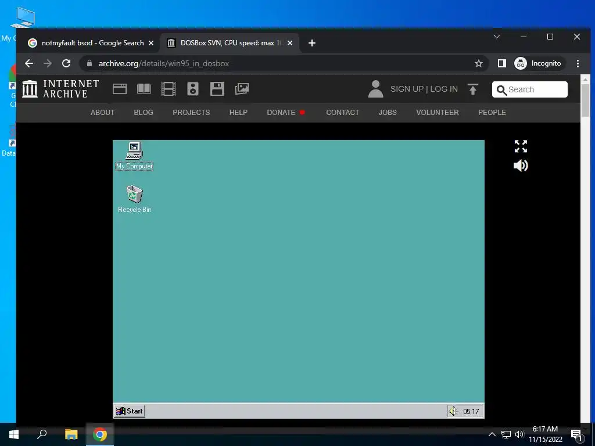The height and width of the screenshot is (446, 595).
Task: Open the PEOPLE link
Action: (492, 113)
